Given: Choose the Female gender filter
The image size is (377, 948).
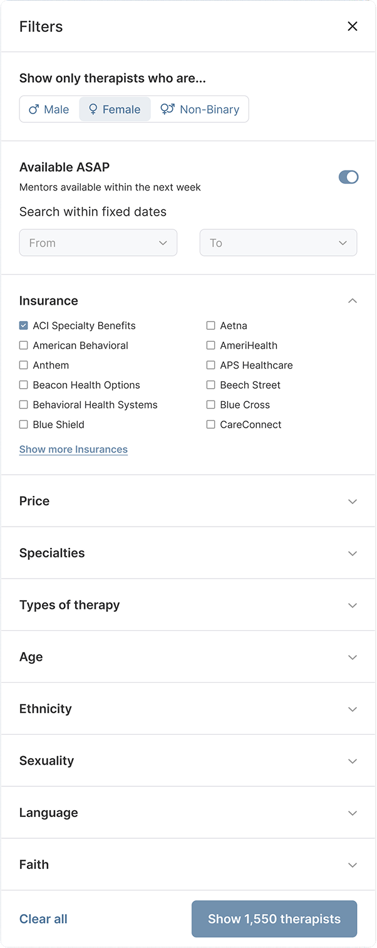Looking at the screenshot, I should 115,109.
